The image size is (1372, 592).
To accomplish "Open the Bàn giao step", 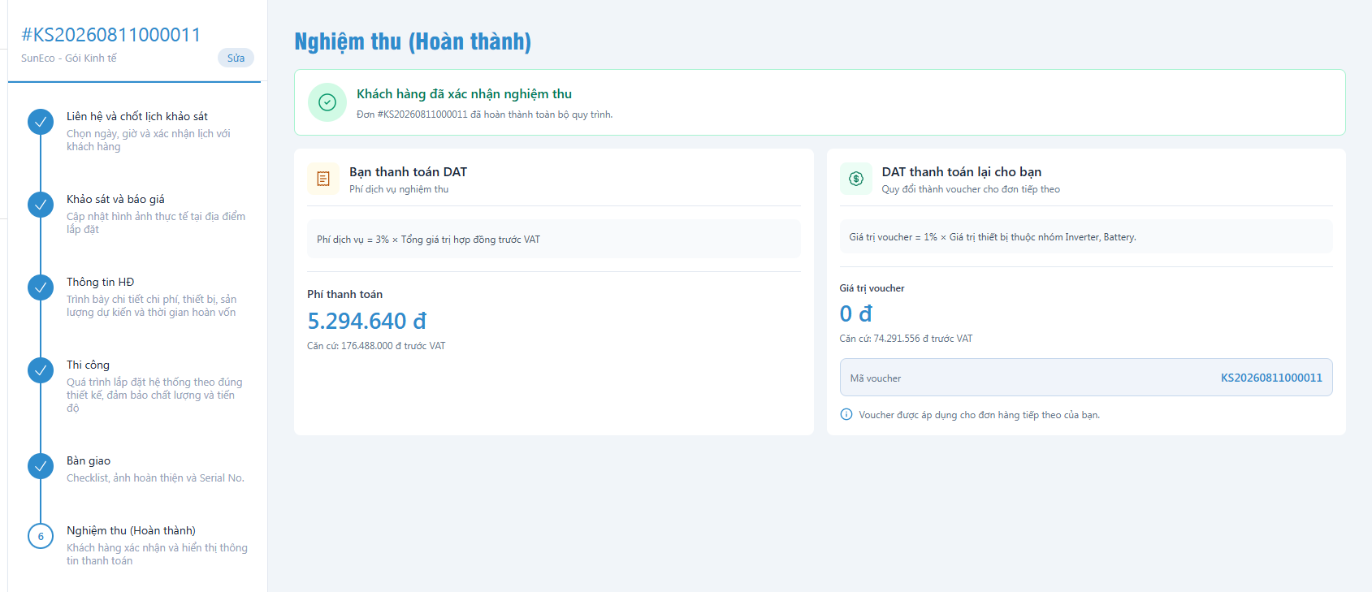I will [89, 460].
